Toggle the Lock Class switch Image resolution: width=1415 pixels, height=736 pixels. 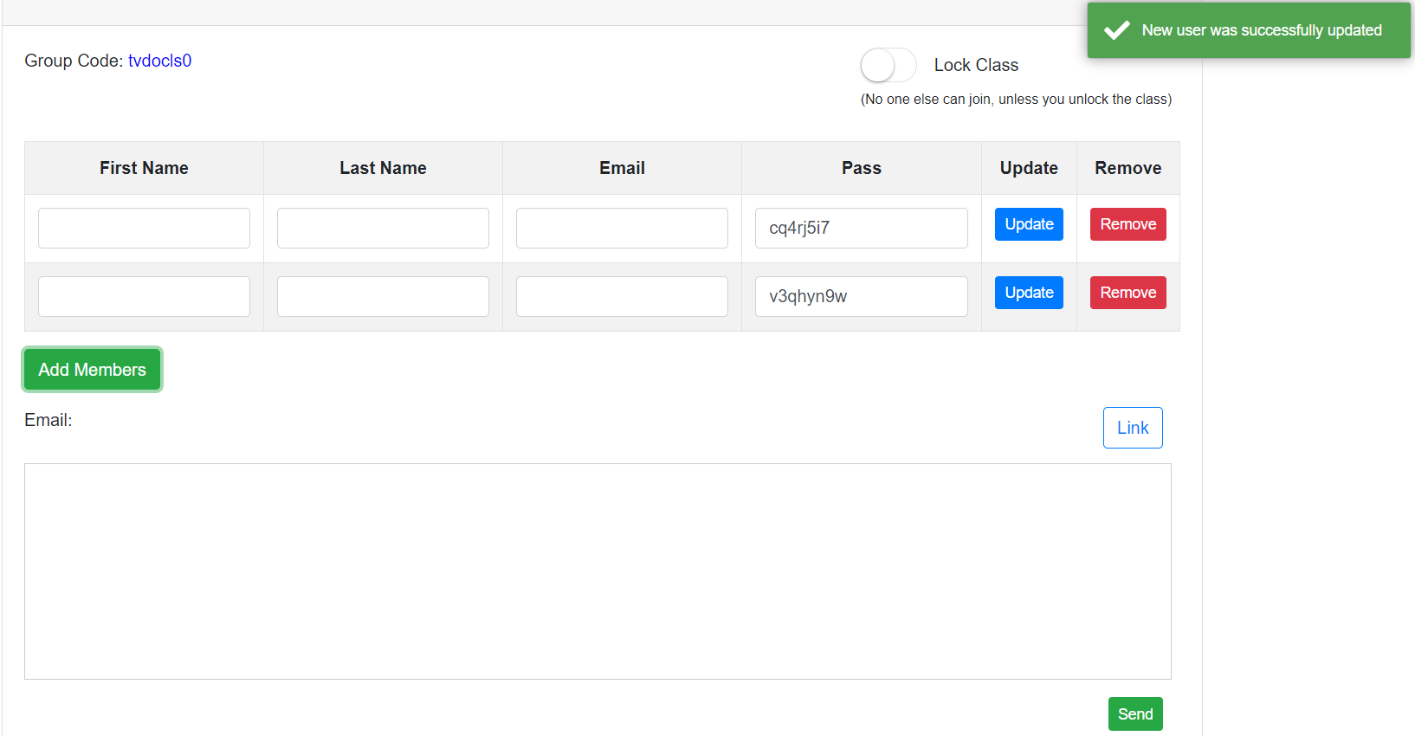(888, 65)
